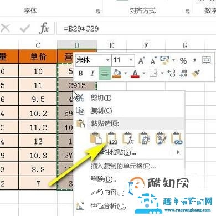This screenshot has width=216, height=216.
Task: Open the 宋体 font name dropdown
Action: click(x=107, y=60)
